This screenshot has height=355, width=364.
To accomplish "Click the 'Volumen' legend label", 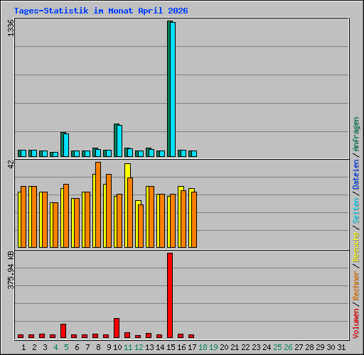I will pos(356,324).
